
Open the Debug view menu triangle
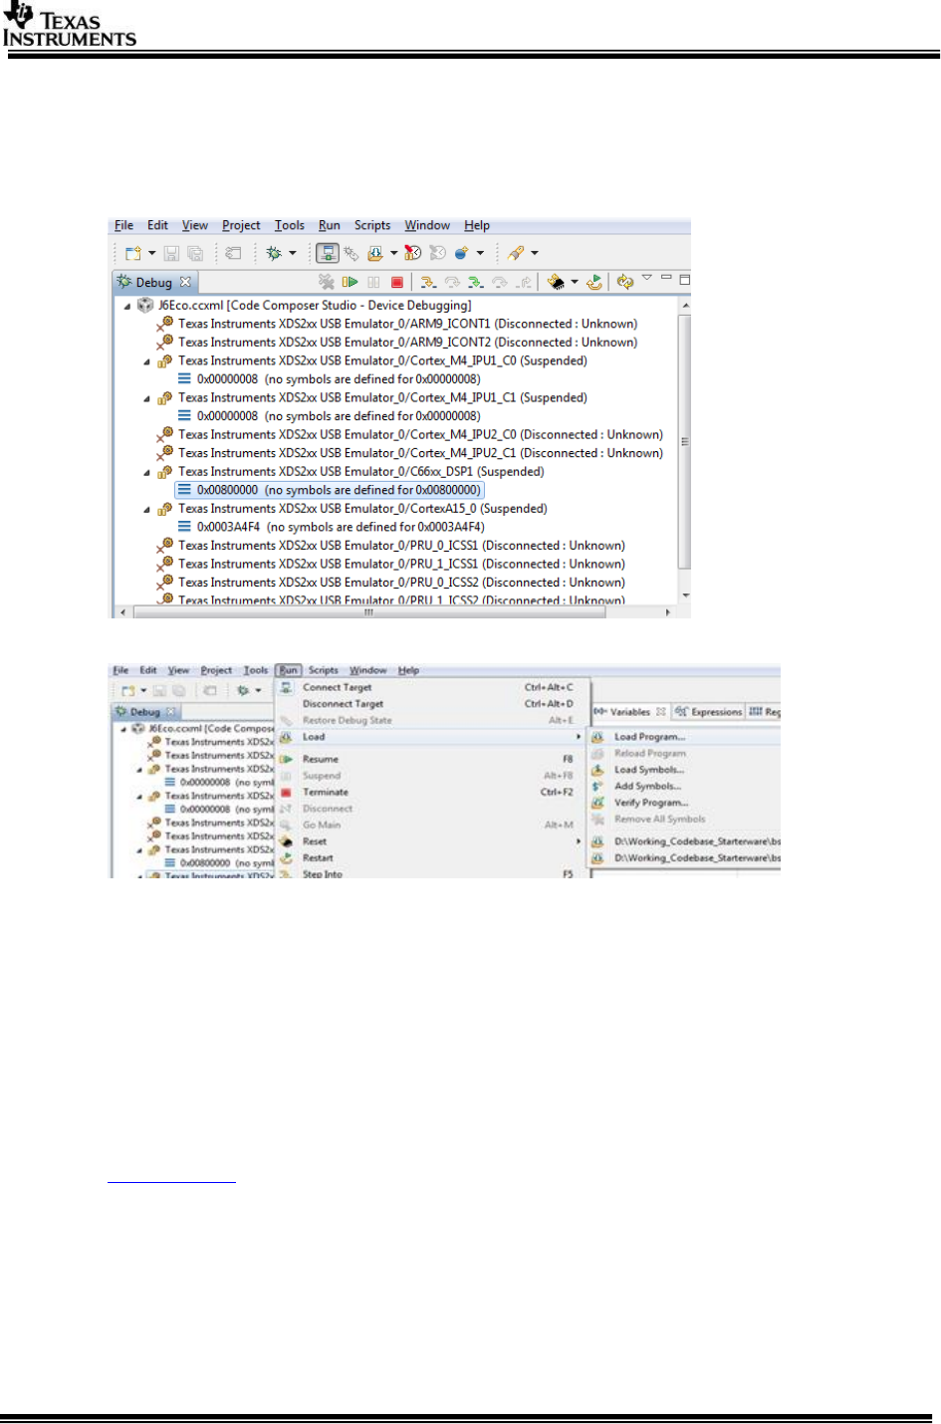click(647, 278)
